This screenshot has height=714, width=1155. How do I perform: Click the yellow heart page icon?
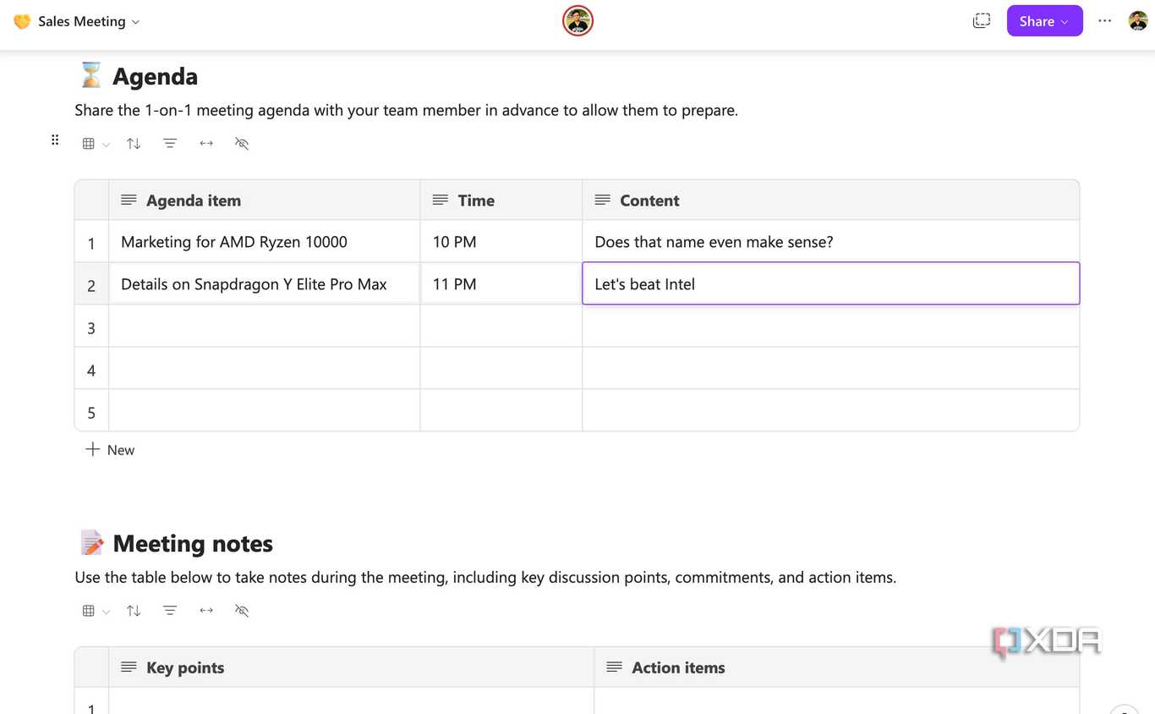(x=22, y=21)
